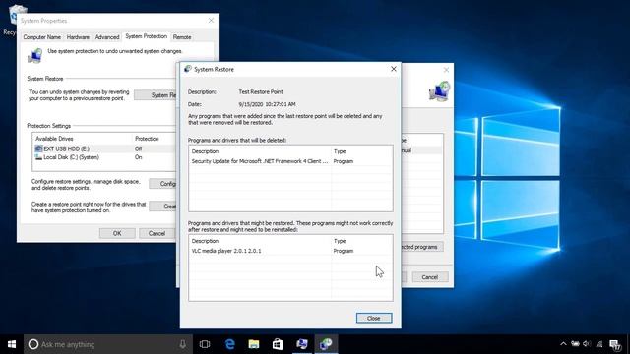Select the System Protection tab
Image resolution: width=630 pixels, height=354 pixels.
point(147,36)
